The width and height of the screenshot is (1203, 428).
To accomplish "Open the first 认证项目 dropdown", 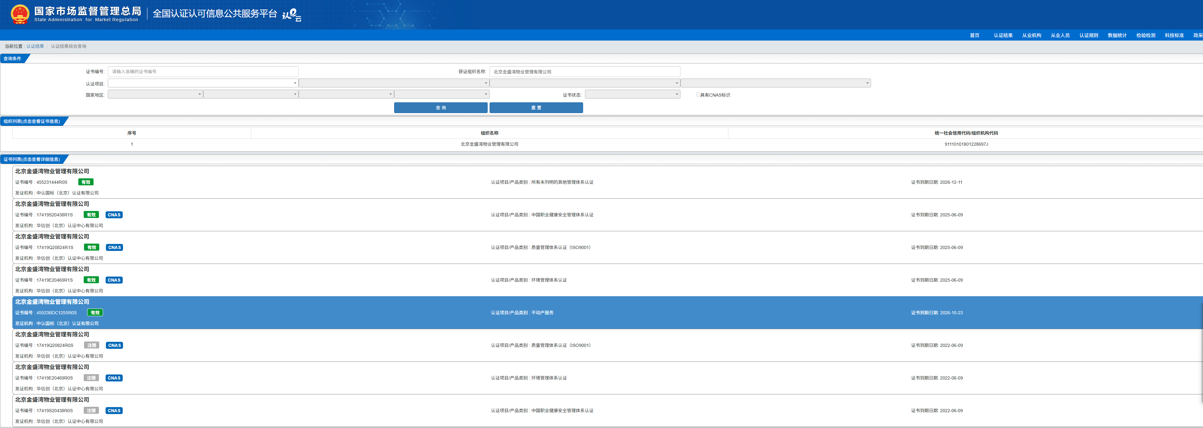I will pyautogui.click(x=203, y=83).
